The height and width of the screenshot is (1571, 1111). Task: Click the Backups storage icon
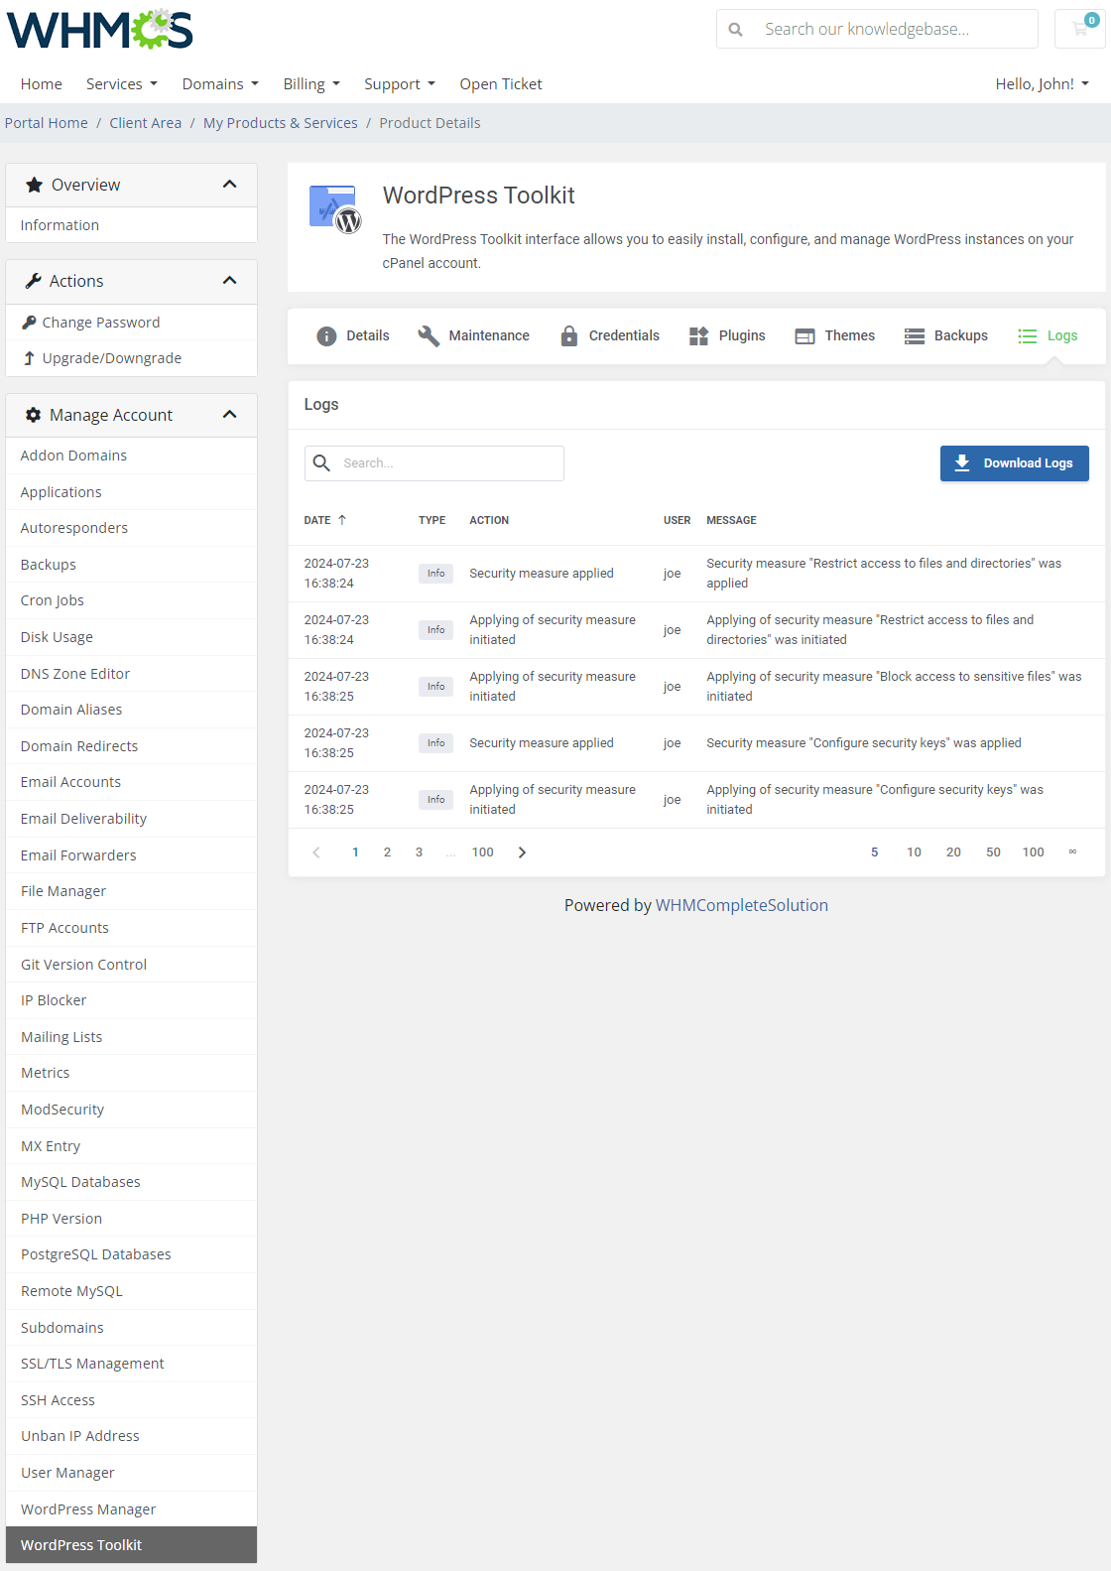(x=915, y=336)
